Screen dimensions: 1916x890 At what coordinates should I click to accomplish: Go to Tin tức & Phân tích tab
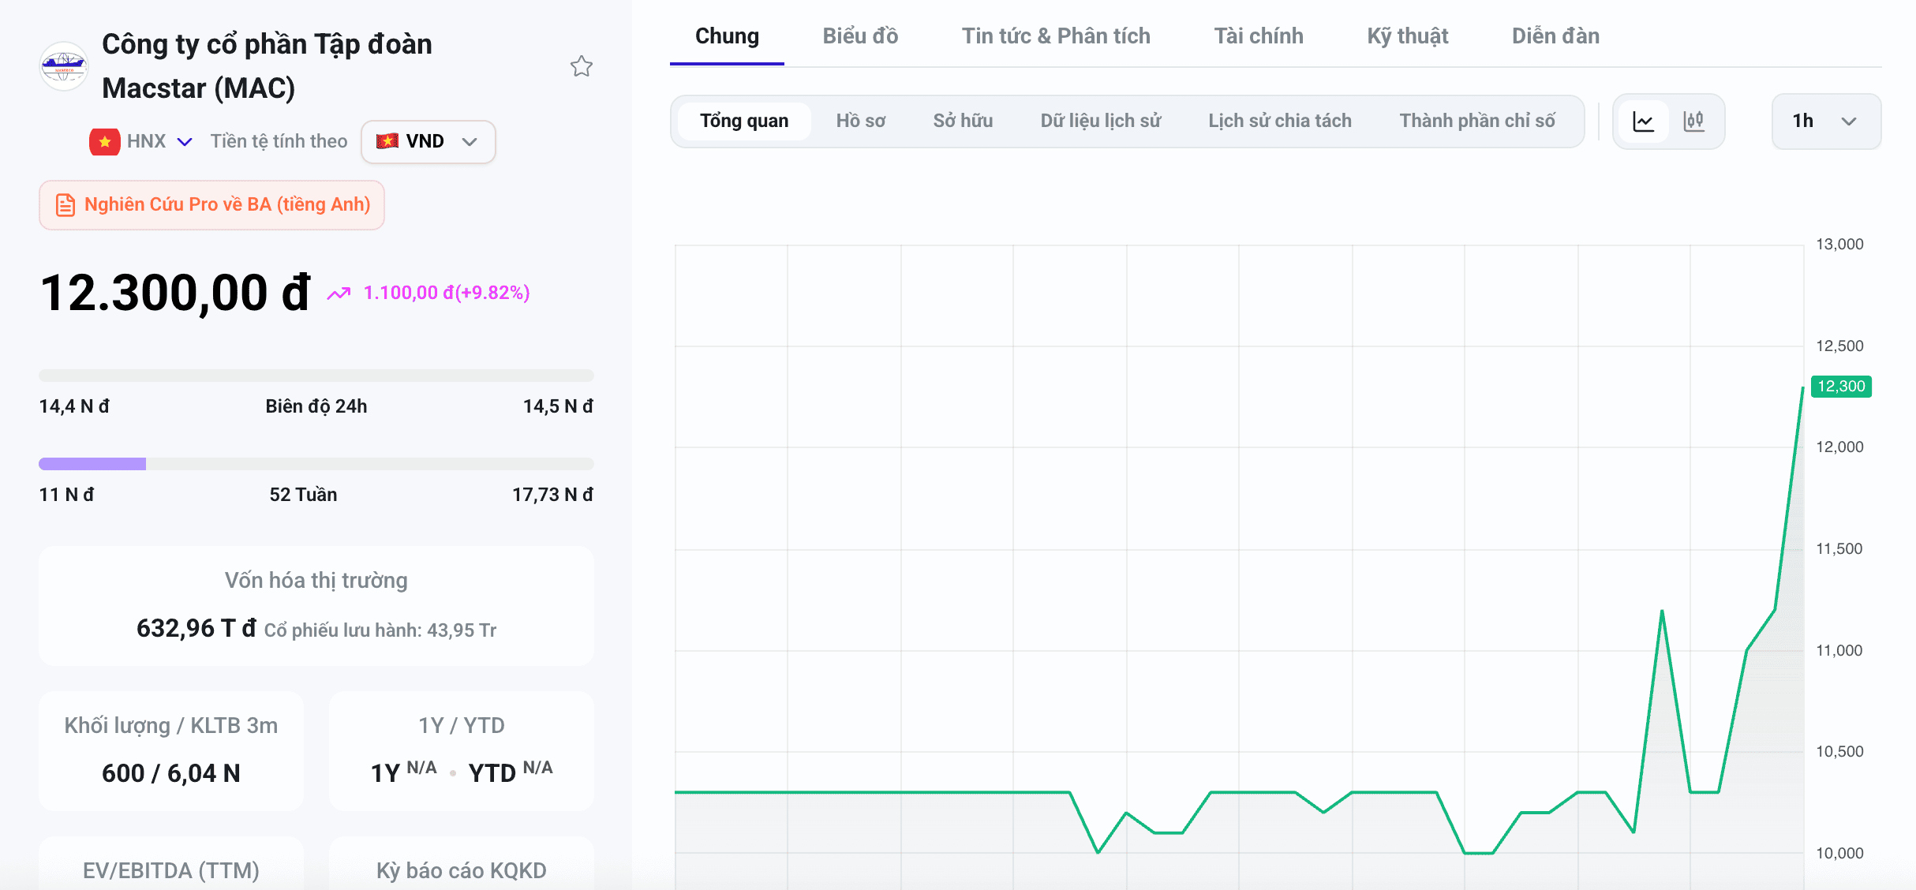tap(1056, 36)
